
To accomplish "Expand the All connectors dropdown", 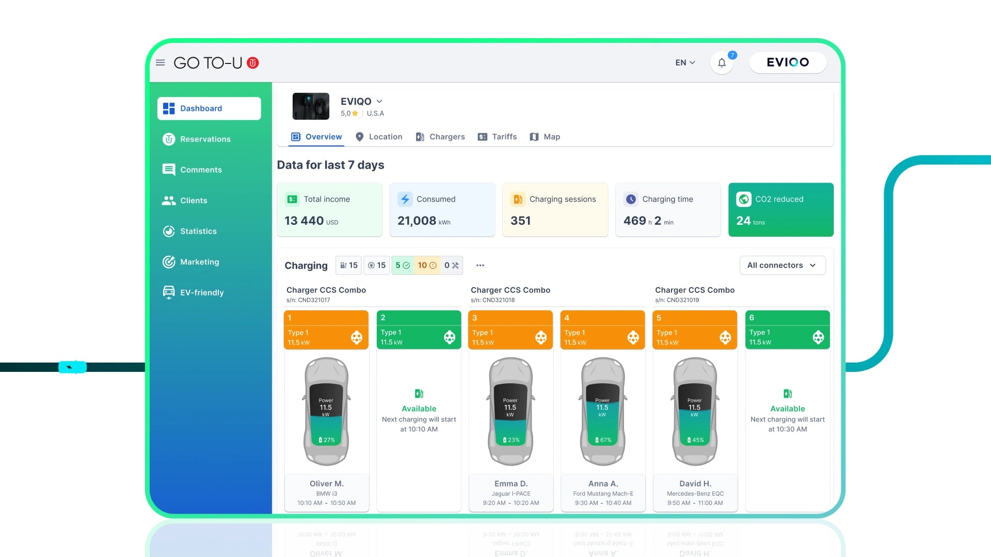I will coord(782,265).
